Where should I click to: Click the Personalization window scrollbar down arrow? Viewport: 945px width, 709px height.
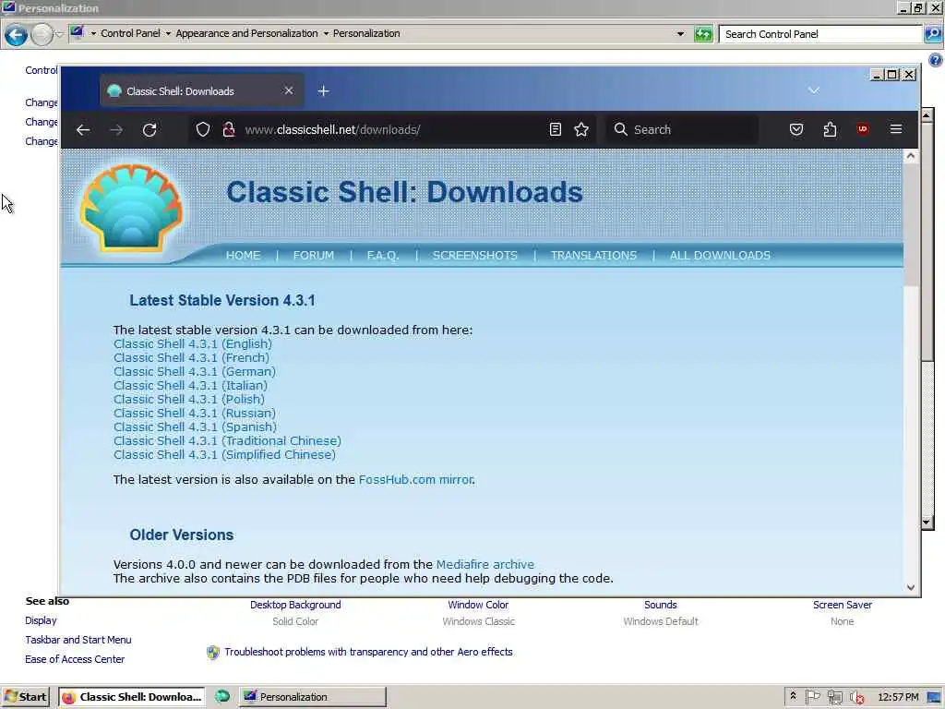(927, 523)
